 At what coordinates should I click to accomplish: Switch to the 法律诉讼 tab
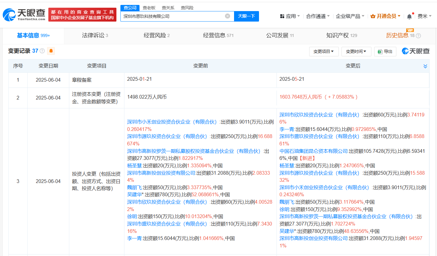(x=95, y=35)
